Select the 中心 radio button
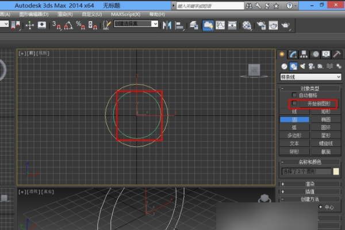The height and width of the screenshot is (230, 345). pos(320,207)
